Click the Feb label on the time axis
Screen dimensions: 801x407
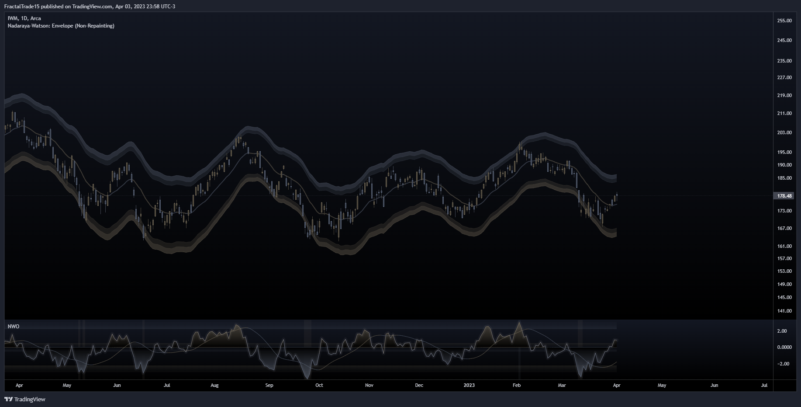point(517,385)
